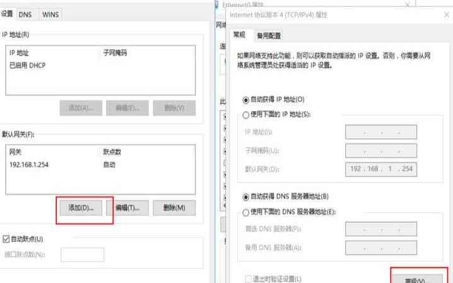Select 使用下面的 DNS 服务器地址(E) radio button
453x283 pixels.
click(x=245, y=213)
